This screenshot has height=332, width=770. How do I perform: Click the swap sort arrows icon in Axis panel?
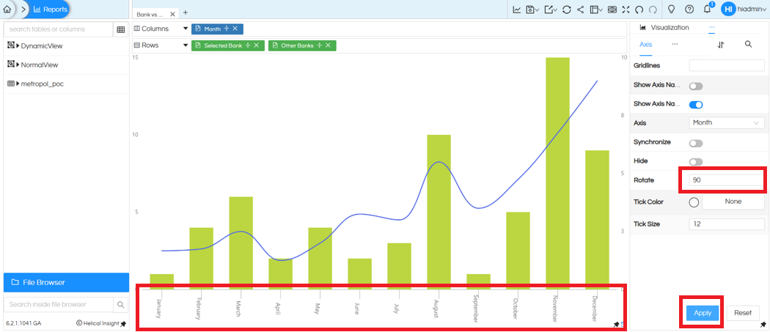[721, 45]
